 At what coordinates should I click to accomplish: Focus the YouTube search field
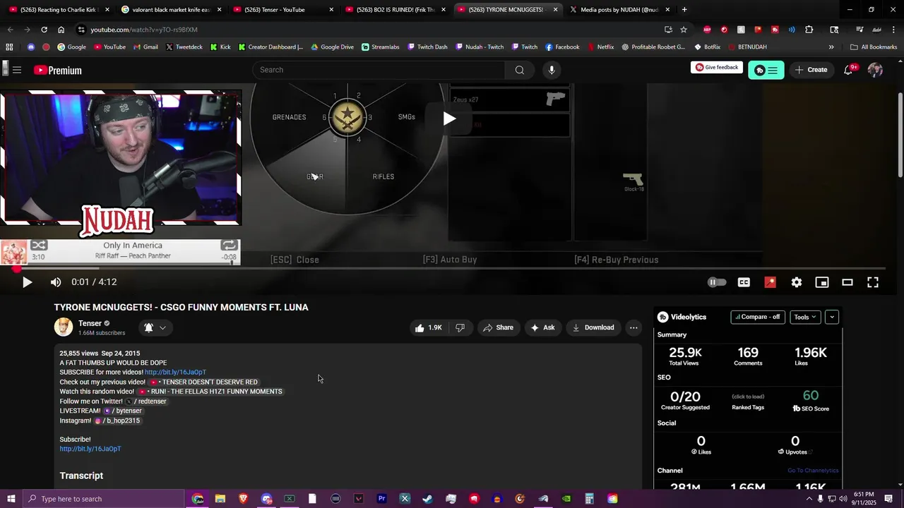click(379, 70)
